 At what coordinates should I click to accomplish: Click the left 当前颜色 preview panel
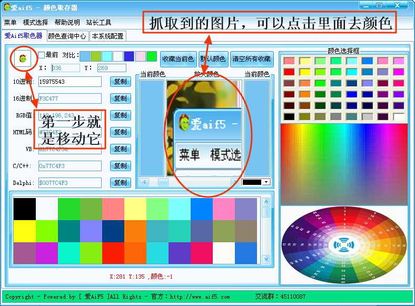point(151,129)
